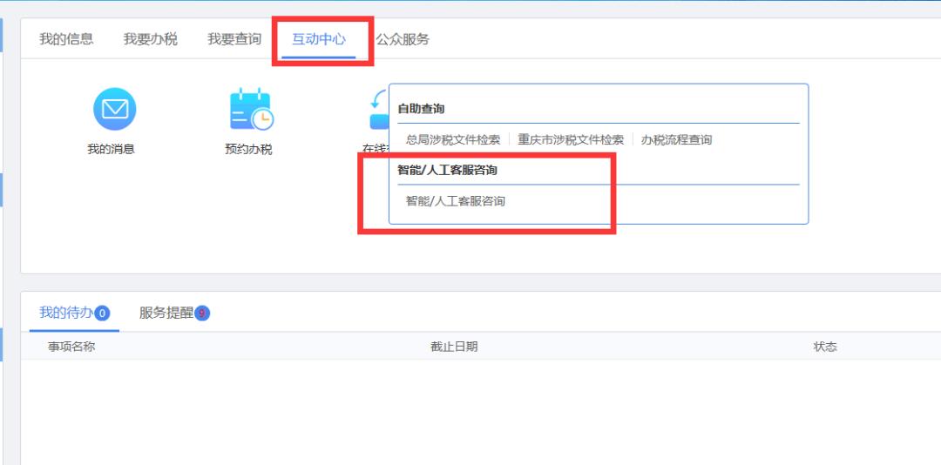
Task: Open the 我的消息 envelope icon
Action: coord(114,109)
